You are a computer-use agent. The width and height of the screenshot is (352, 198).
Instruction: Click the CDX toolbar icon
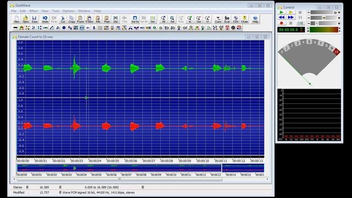[236, 19]
